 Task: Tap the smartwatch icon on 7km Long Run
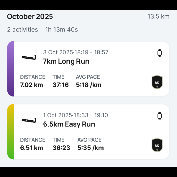[160, 53]
